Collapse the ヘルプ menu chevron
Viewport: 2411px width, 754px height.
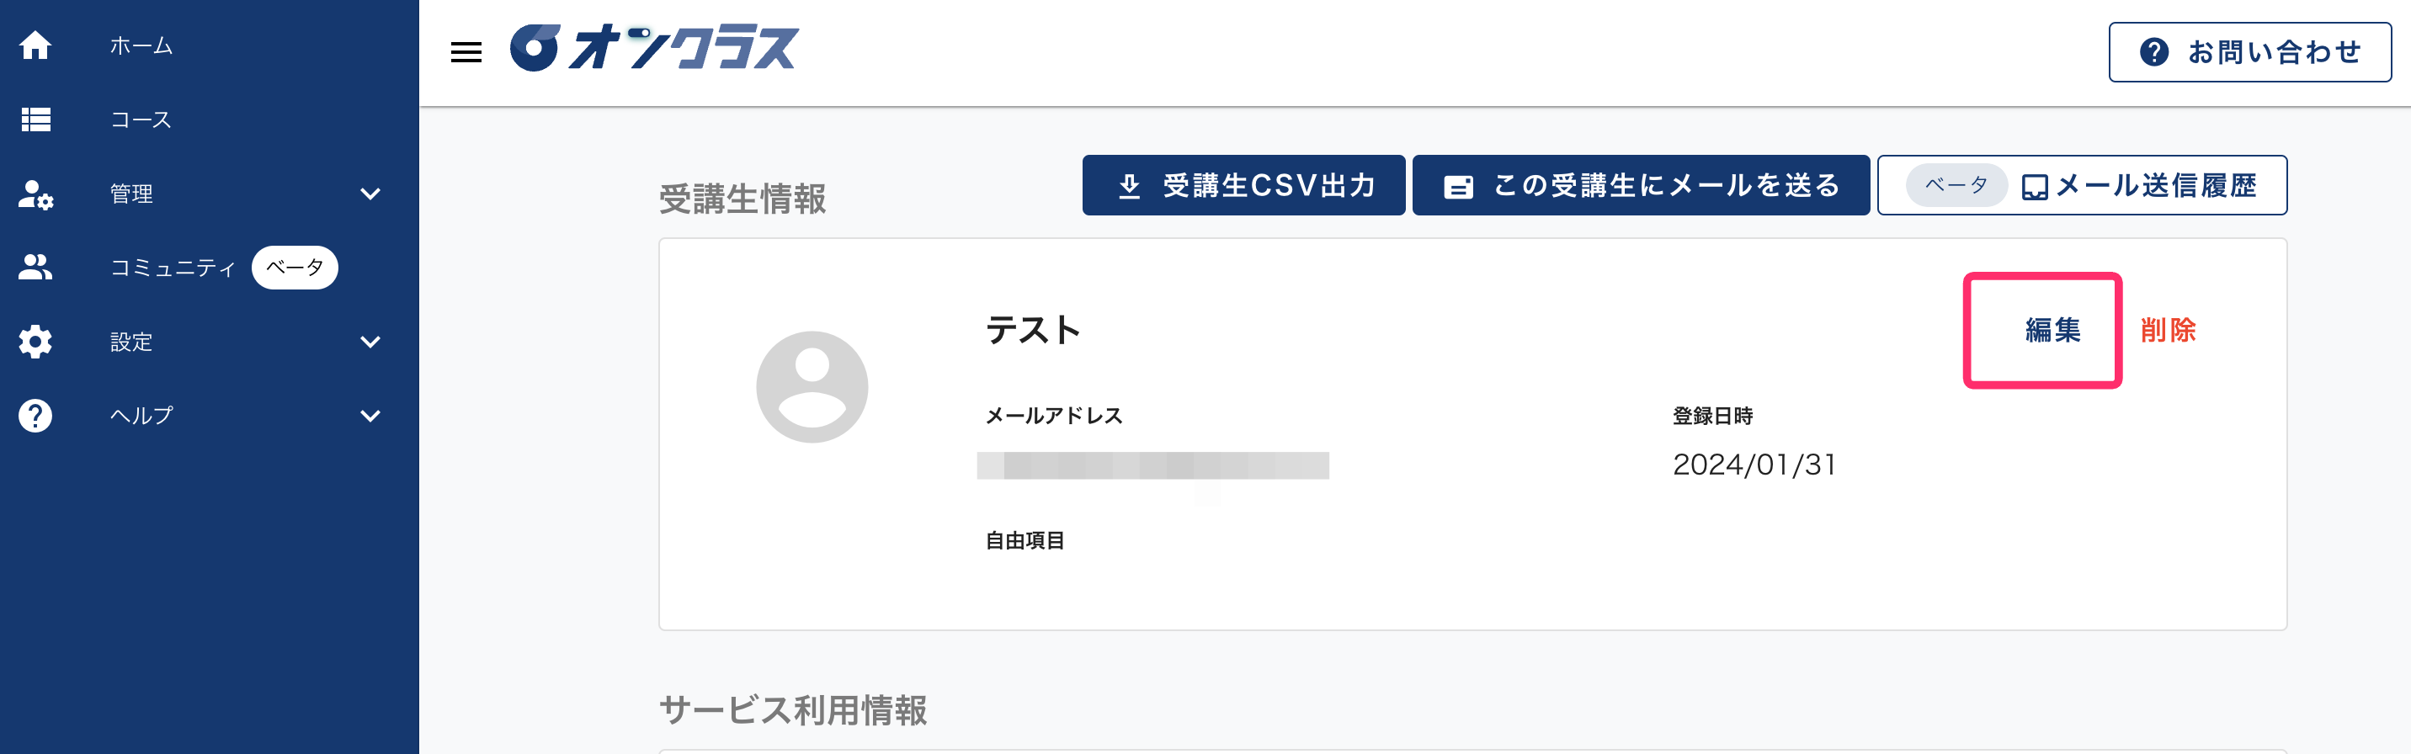click(370, 416)
